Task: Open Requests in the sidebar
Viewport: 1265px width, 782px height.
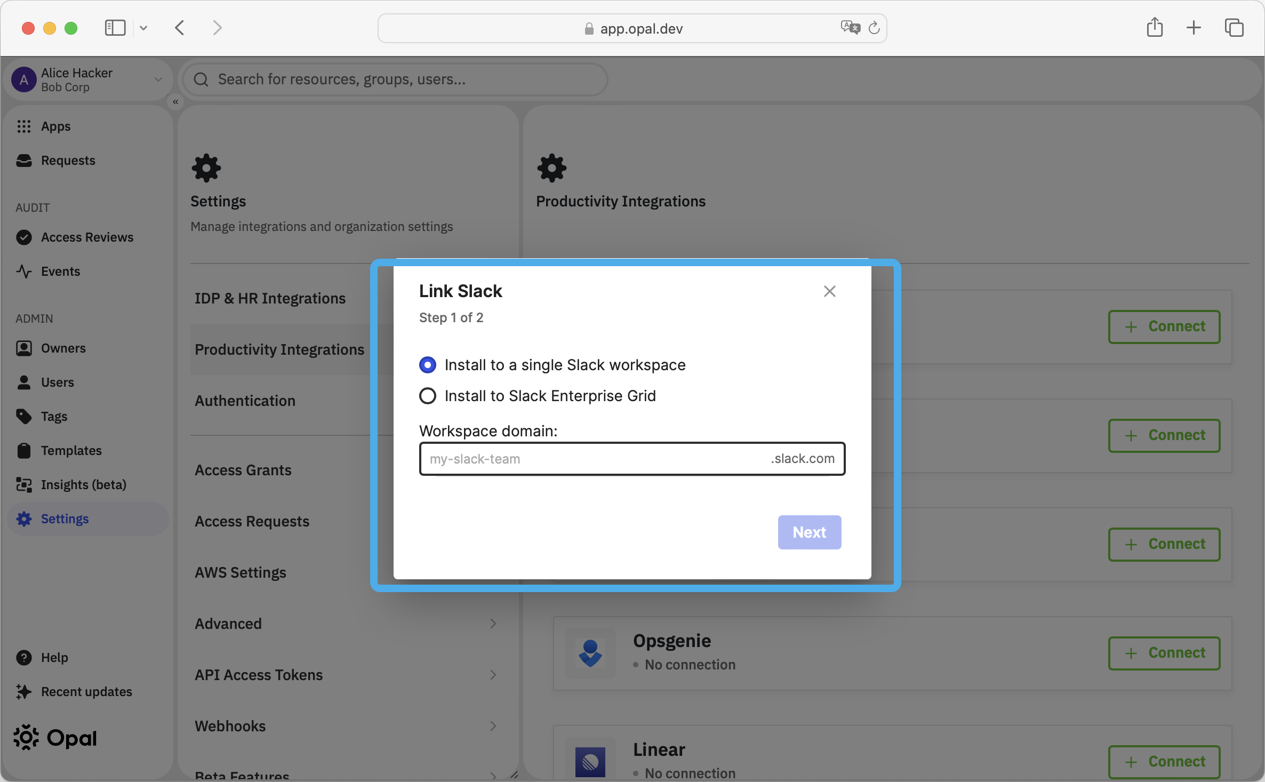Action: click(x=88, y=161)
